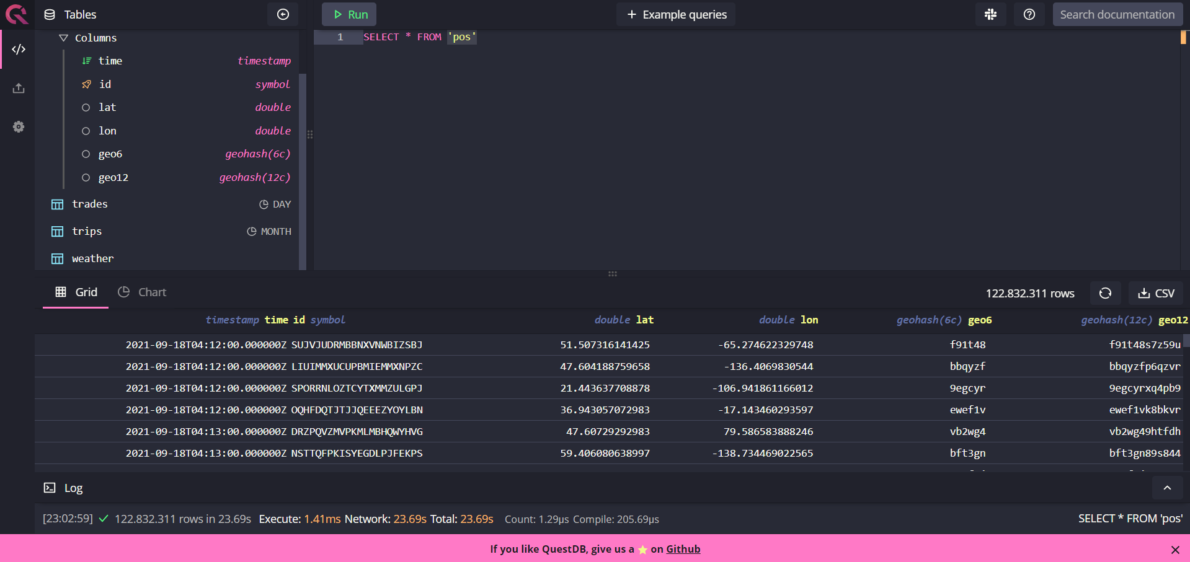Click the 122.832.311 rows counter
Screen dimensions: 1190x562
pyautogui.click(x=1030, y=293)
